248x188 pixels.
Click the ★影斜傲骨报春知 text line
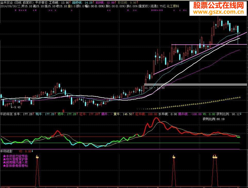pyautogui.click(x=15, y=166)
